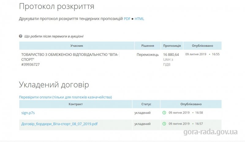Click the 'укладений' status in Договір_бордюри row

click(142, 124)
